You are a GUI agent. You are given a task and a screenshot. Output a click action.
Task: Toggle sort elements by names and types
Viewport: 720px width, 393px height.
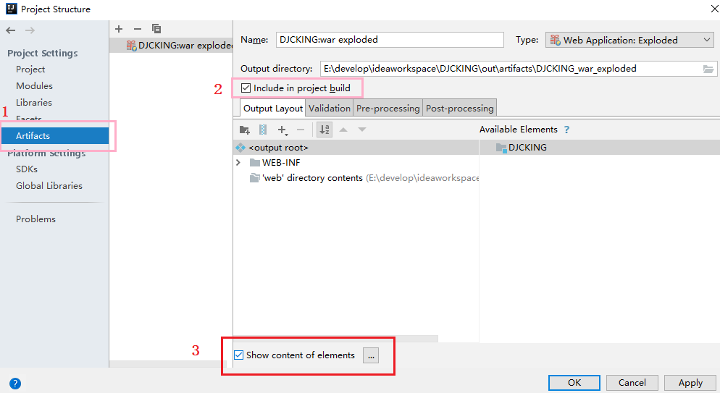point(325,130)
